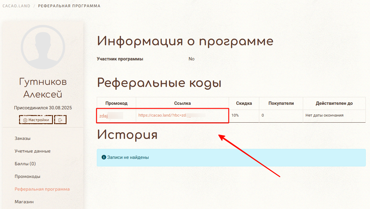Viewport: 370px width, 209px height.
Task: Click the Скидка column header
Action: coord(244,103)
